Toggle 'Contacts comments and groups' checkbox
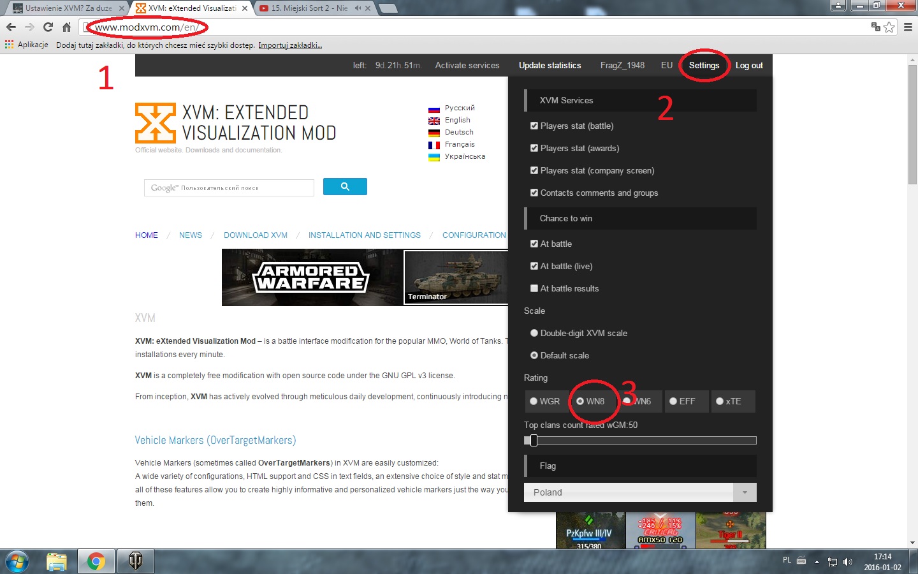This screenshot has width=918, height=574. tap(534, 193)
